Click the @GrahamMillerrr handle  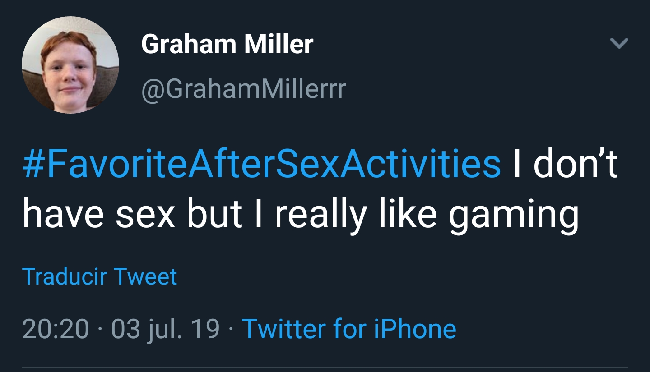(243, 88)
